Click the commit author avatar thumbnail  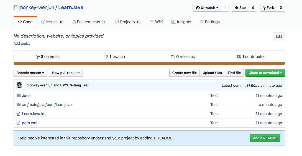[19, 85]
